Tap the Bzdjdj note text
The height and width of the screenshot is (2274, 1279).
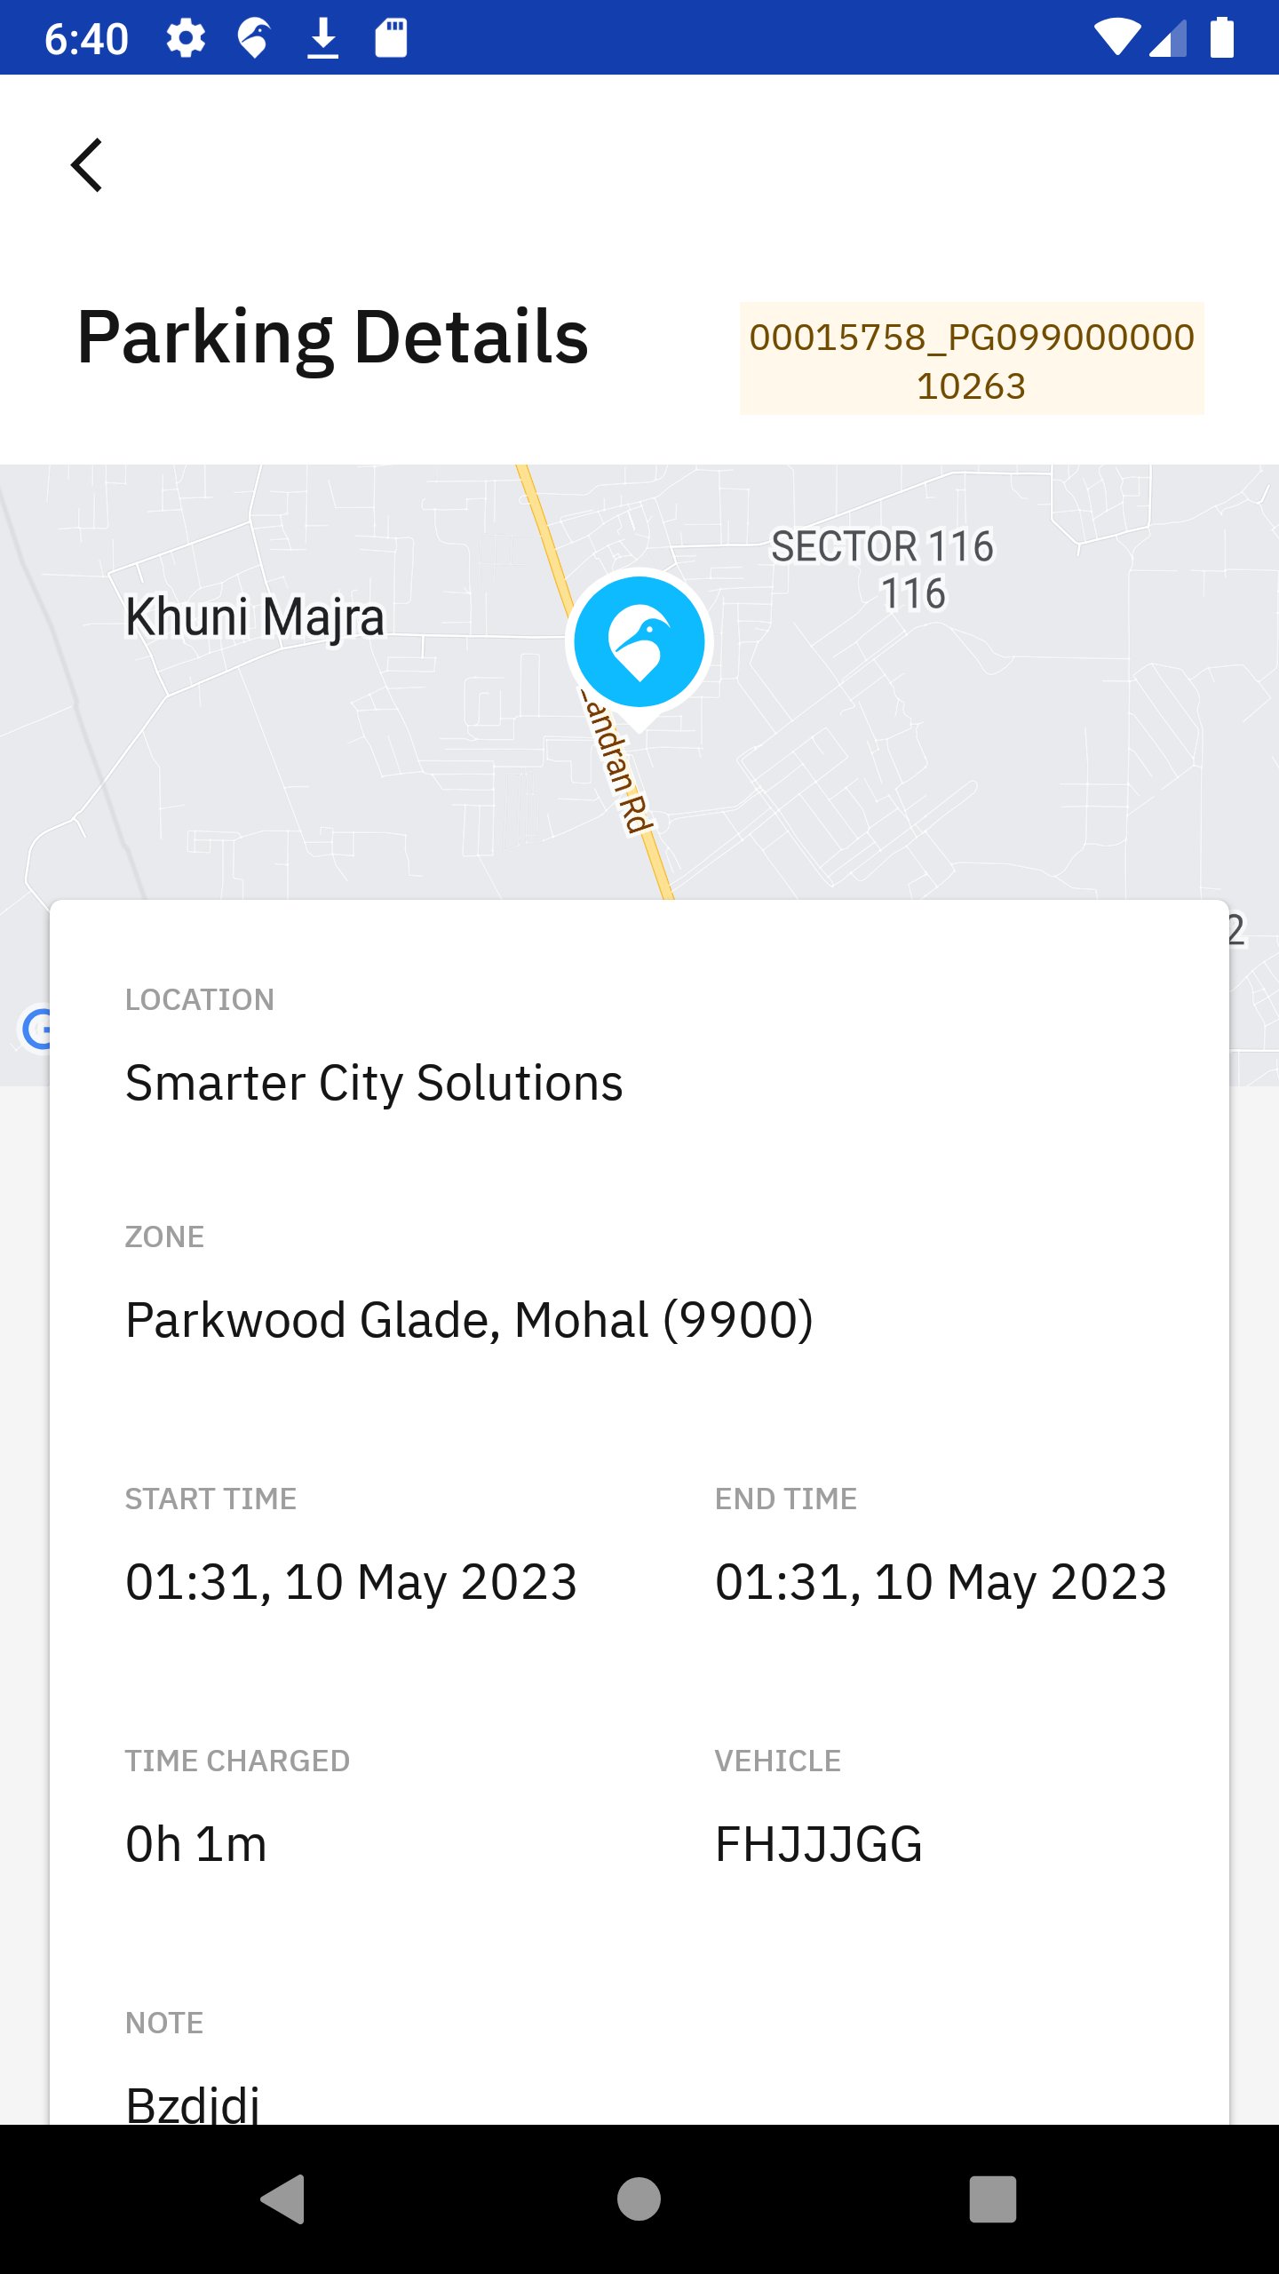[193, 2103]
